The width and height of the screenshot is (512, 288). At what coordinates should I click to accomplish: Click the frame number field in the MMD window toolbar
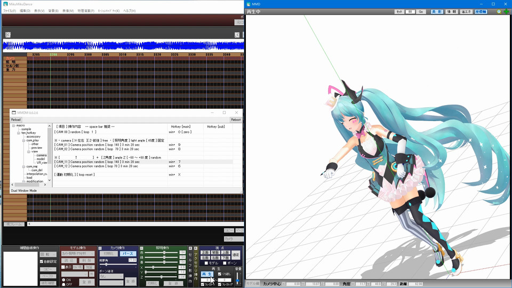tap(410, 12)
